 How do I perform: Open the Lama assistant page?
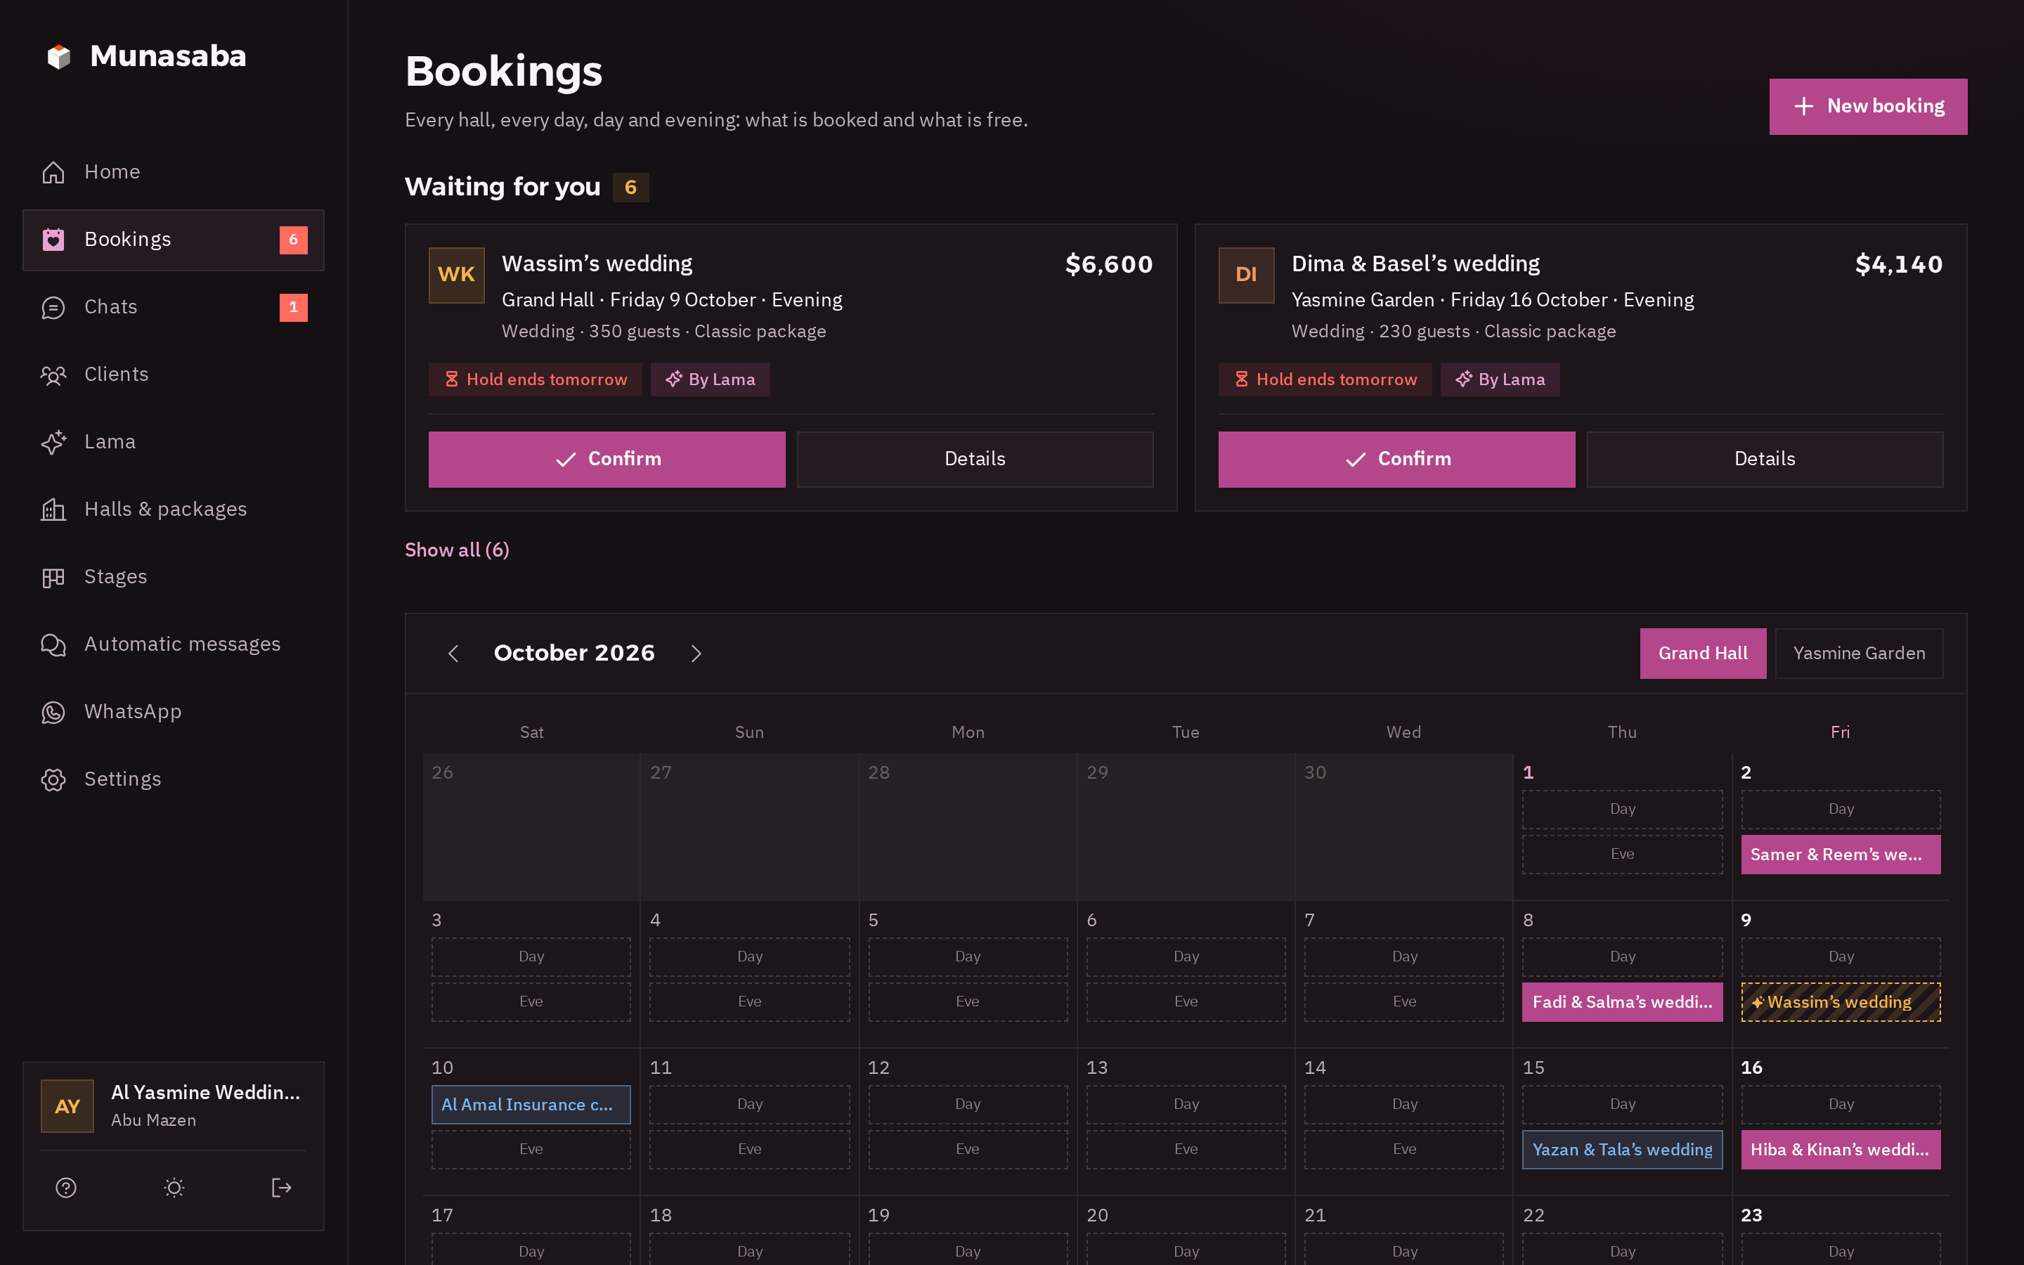[x=173, y=442]
